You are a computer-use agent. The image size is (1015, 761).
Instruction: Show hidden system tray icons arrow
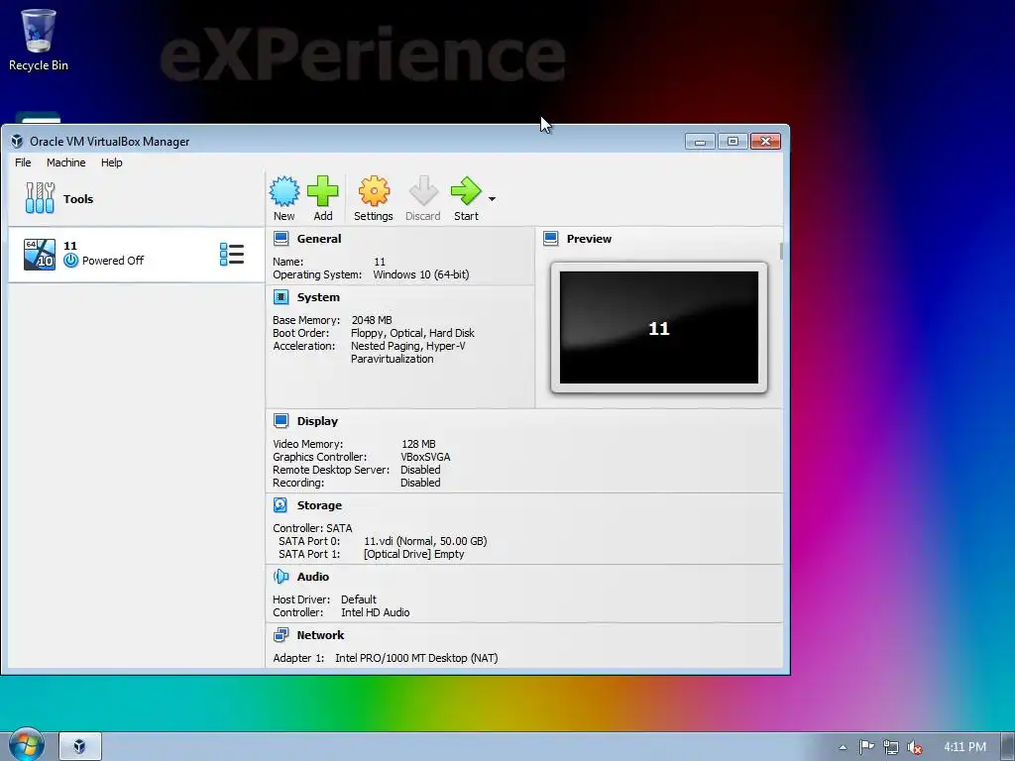tap(843, 747)
